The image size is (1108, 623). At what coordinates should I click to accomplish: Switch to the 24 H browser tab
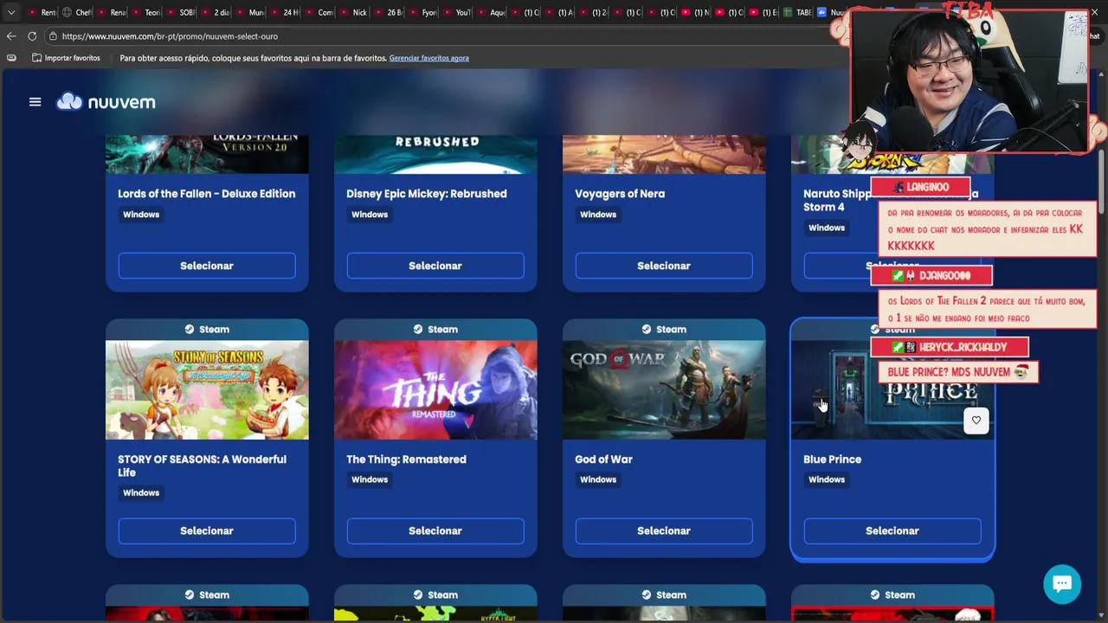pyautogui.click(x=284, y=12)
